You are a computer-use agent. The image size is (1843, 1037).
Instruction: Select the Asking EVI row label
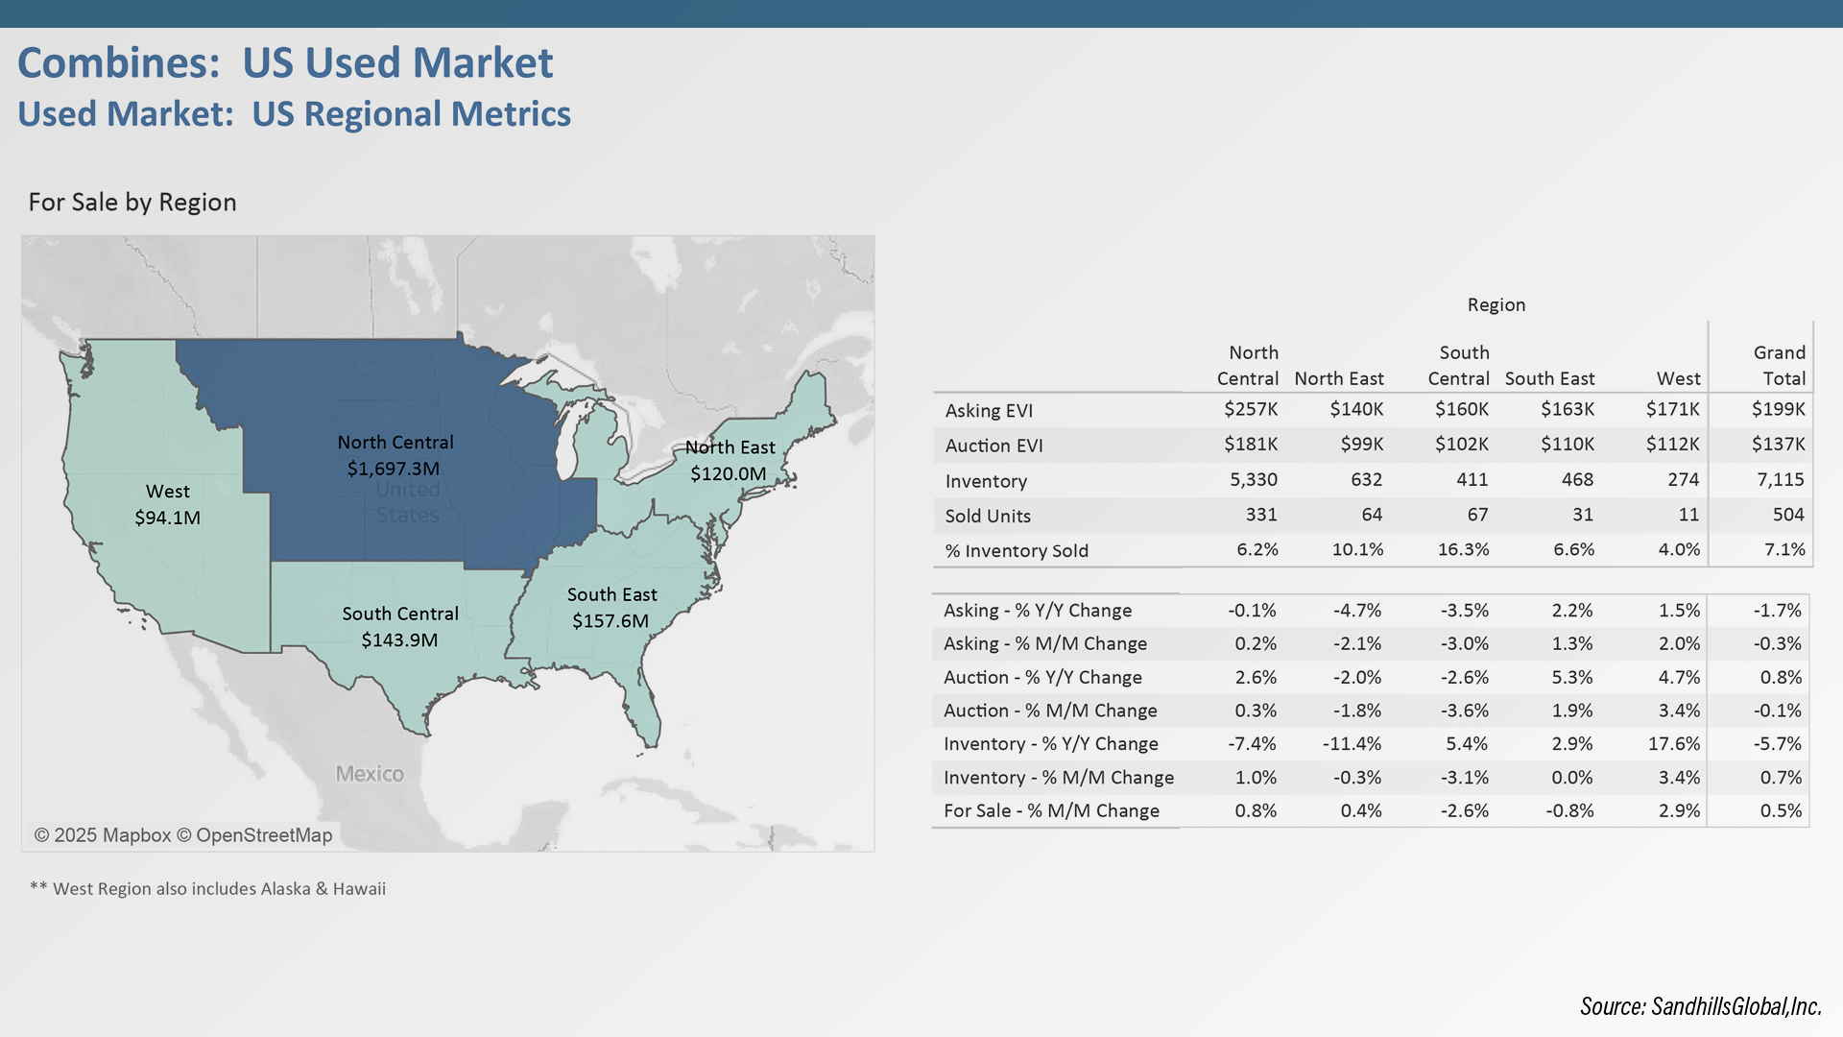click(x=989, y=411)
